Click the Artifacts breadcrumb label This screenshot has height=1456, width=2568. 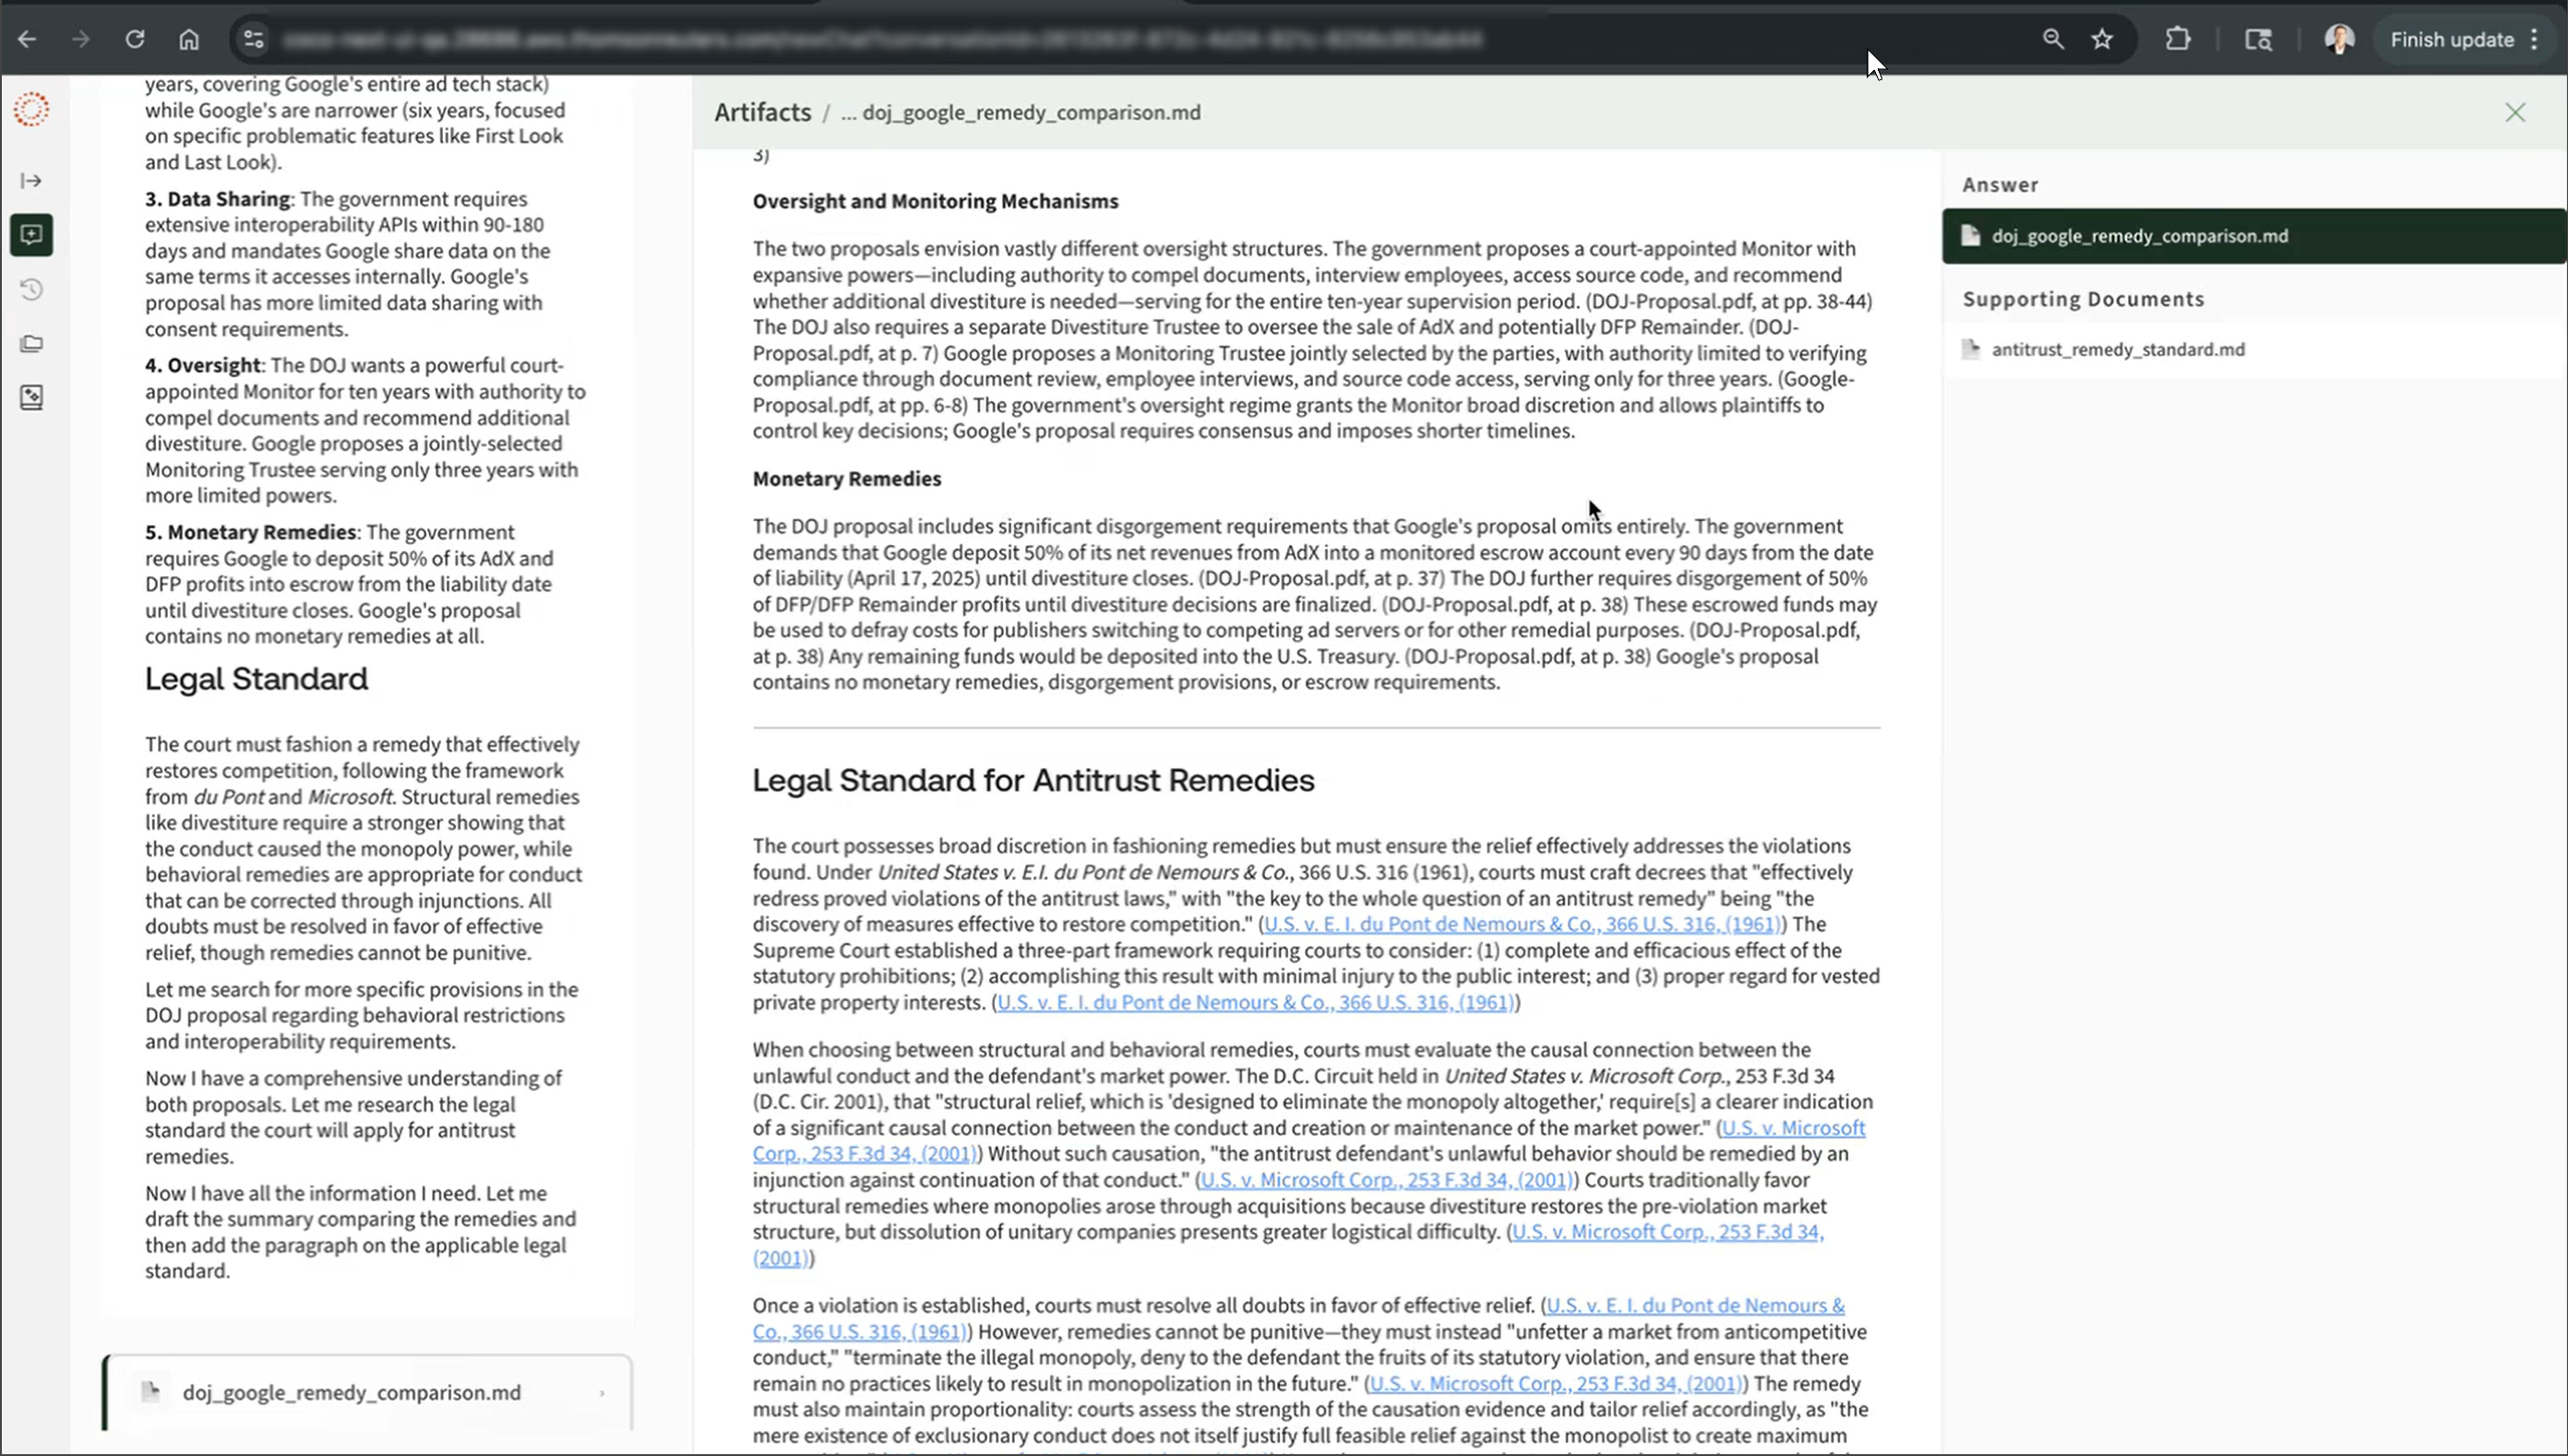point(762,112)
